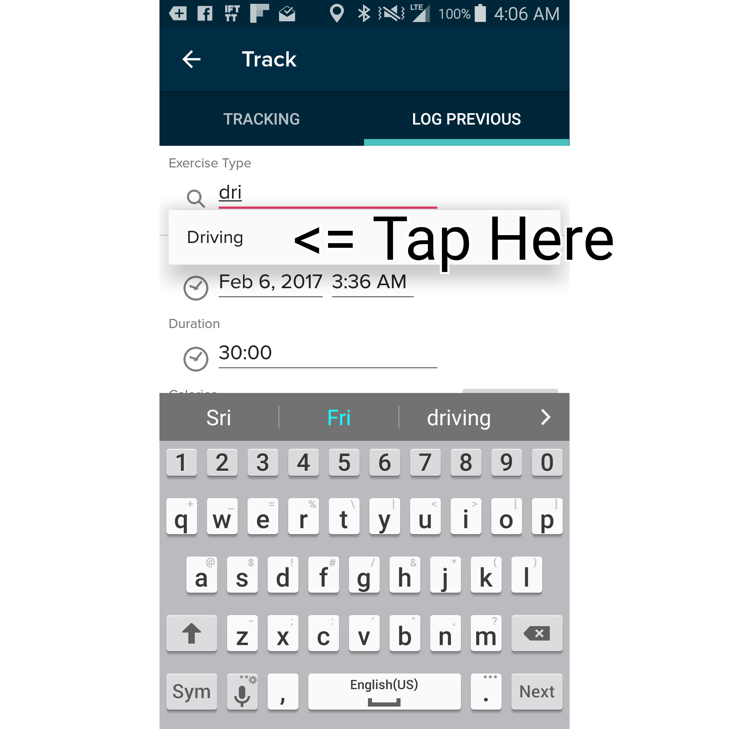Select the LOG PREVIOUS tab
The width and height of the screenshot is (729, 729).
(467, 118)
